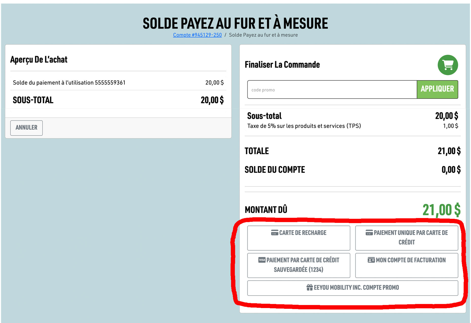This screenshot has width=471, height=323.
Task: Click the card icon beside Carte de recharge
Action: pyautogui.click(x=274, y=233)
